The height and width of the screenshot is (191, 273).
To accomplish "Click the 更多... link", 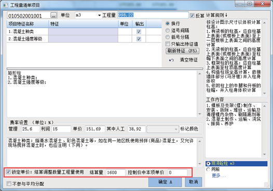I will 219,175.
